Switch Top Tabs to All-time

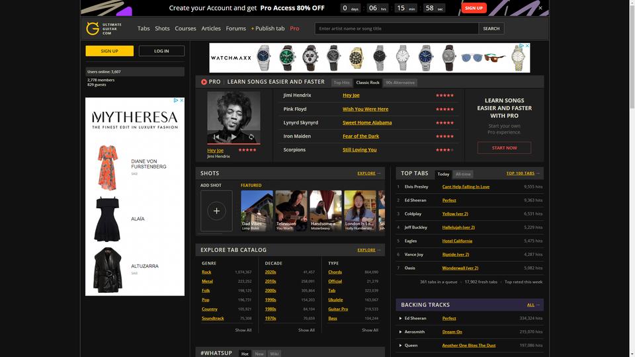pyautogui.click(x=463, y=174)
